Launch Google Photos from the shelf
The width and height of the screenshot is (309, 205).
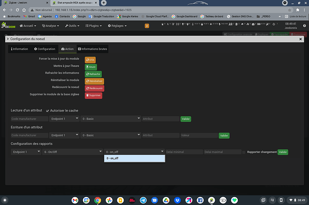109,200
